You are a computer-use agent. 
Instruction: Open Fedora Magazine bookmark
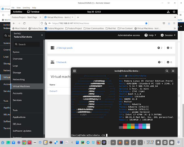pos(54,28)
